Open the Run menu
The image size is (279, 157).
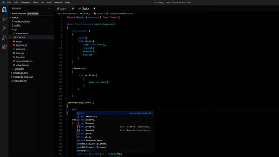(x=48, y=3)
